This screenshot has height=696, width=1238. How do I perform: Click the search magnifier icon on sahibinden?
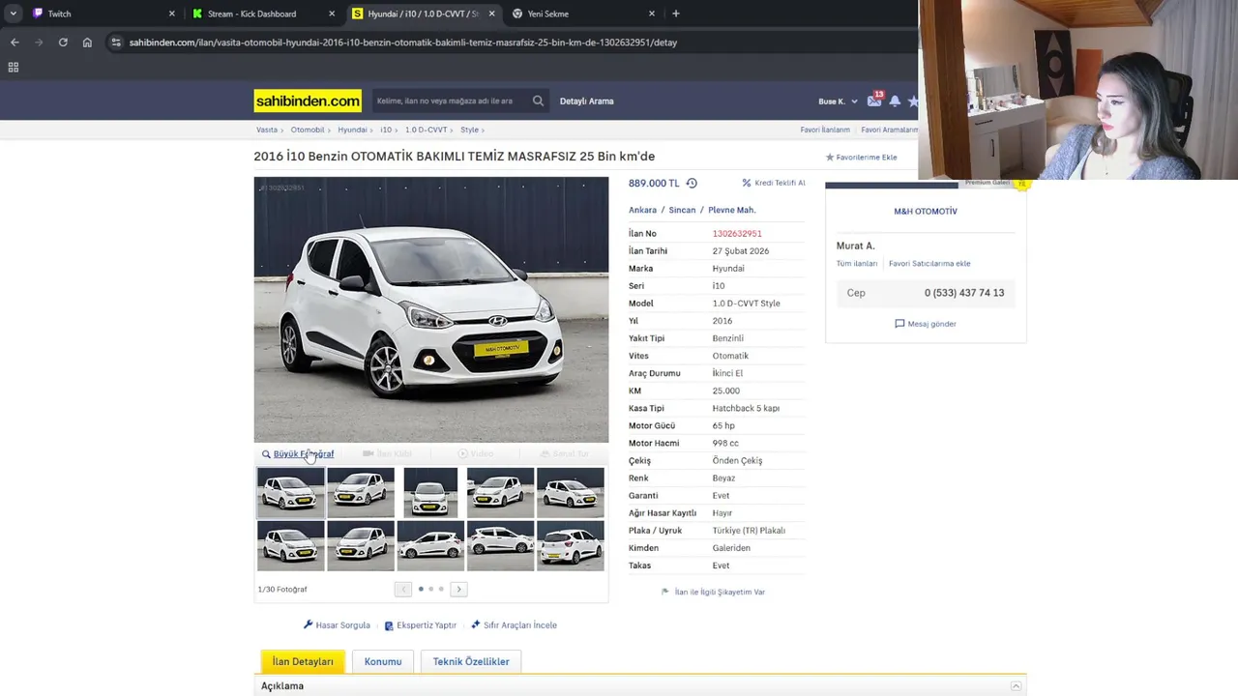pyautogui.click(x=538, y=101)
